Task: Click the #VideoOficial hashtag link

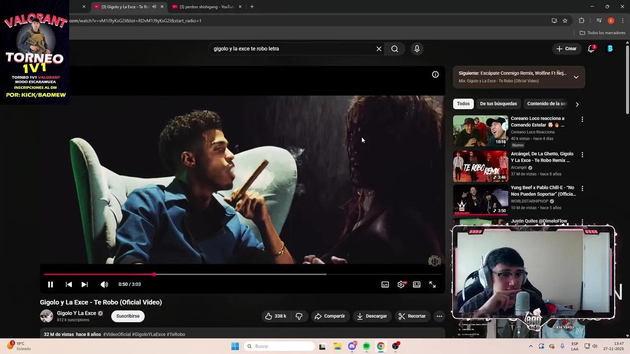Action: pyautogui.click(x=117, y=334)
